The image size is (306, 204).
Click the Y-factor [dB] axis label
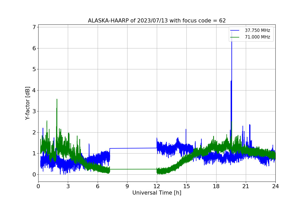28,103
